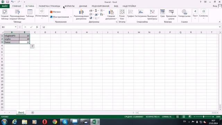The height and width of the screenshot is (125, 222).
Task: Insert an area chart
Action: 97,14
